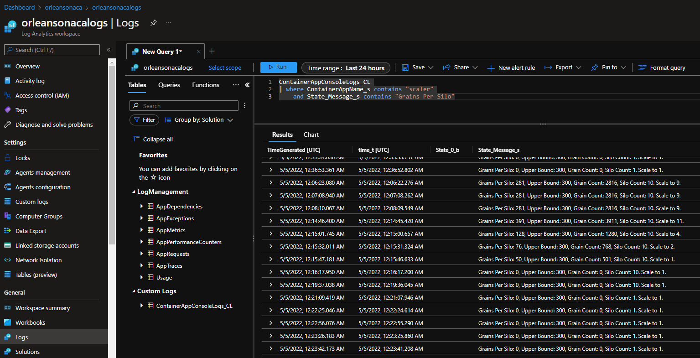The height and width of the screenshot is (358, 700).
Task: Switch to the Functions tab
Action: 206,85
